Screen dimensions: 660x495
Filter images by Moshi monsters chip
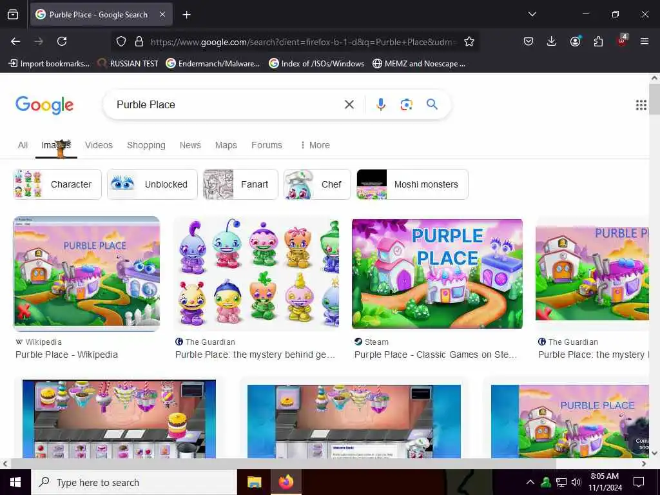click(x=412, y=184)
